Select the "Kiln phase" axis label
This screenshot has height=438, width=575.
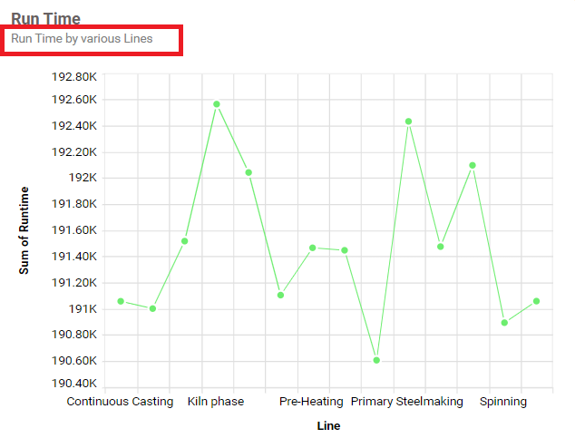coord(216,401)
